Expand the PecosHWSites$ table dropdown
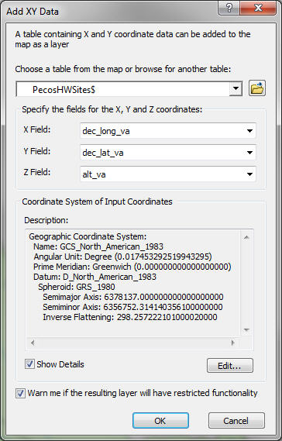 click(x=236, y=89)
